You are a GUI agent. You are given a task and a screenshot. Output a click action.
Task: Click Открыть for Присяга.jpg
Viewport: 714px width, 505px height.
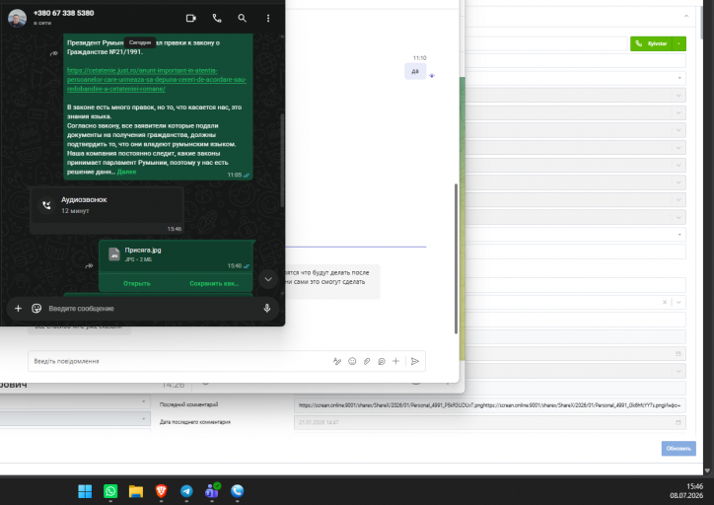tap(137, 283)
